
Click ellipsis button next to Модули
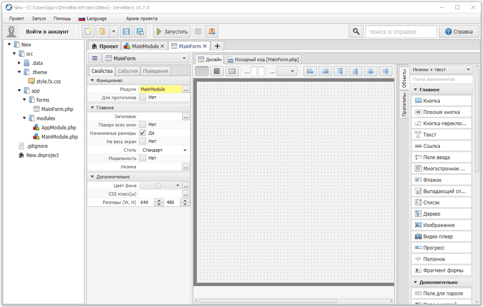(186, 90)
